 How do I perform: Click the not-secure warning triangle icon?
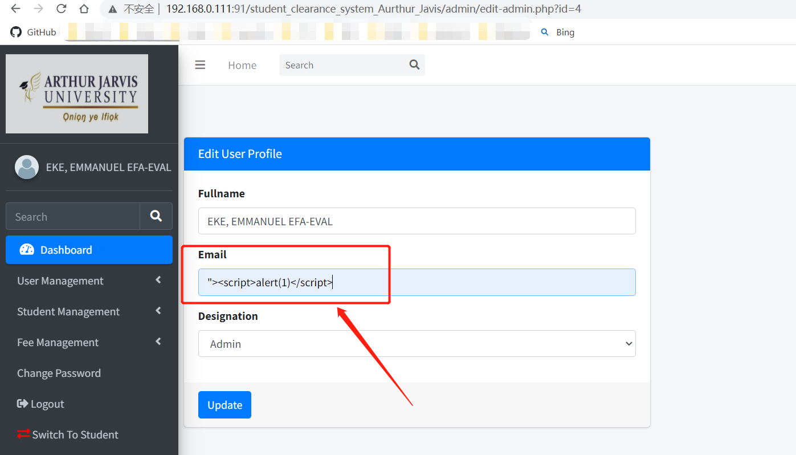tap(113, 9)
